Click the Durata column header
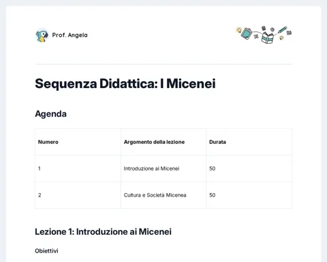This screenshot has width=327, height=262. point(217,142)
